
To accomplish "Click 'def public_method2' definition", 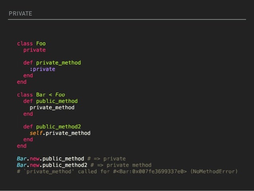I will pyautogui.click(x=52, y=126).
